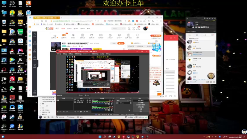Open the Filters button above sources

point(87,95)
